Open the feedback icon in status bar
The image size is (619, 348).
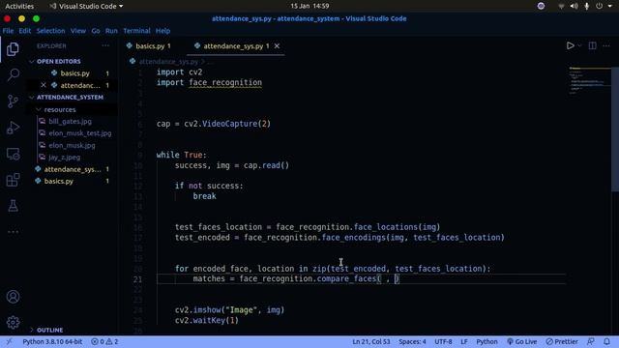[591, 341]
